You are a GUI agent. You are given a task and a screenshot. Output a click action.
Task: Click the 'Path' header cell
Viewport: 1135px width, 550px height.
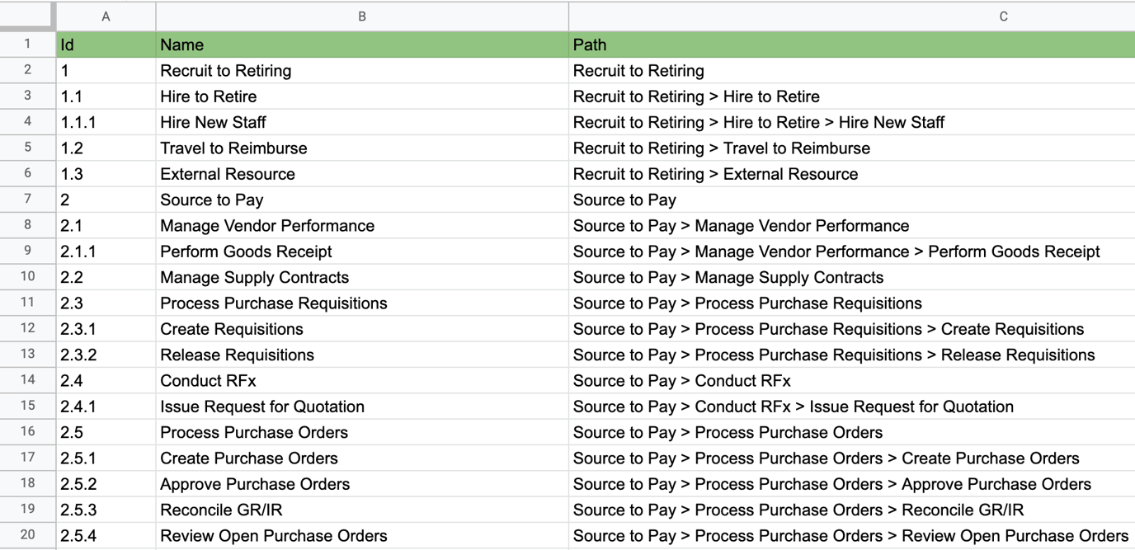pos(590,45)
